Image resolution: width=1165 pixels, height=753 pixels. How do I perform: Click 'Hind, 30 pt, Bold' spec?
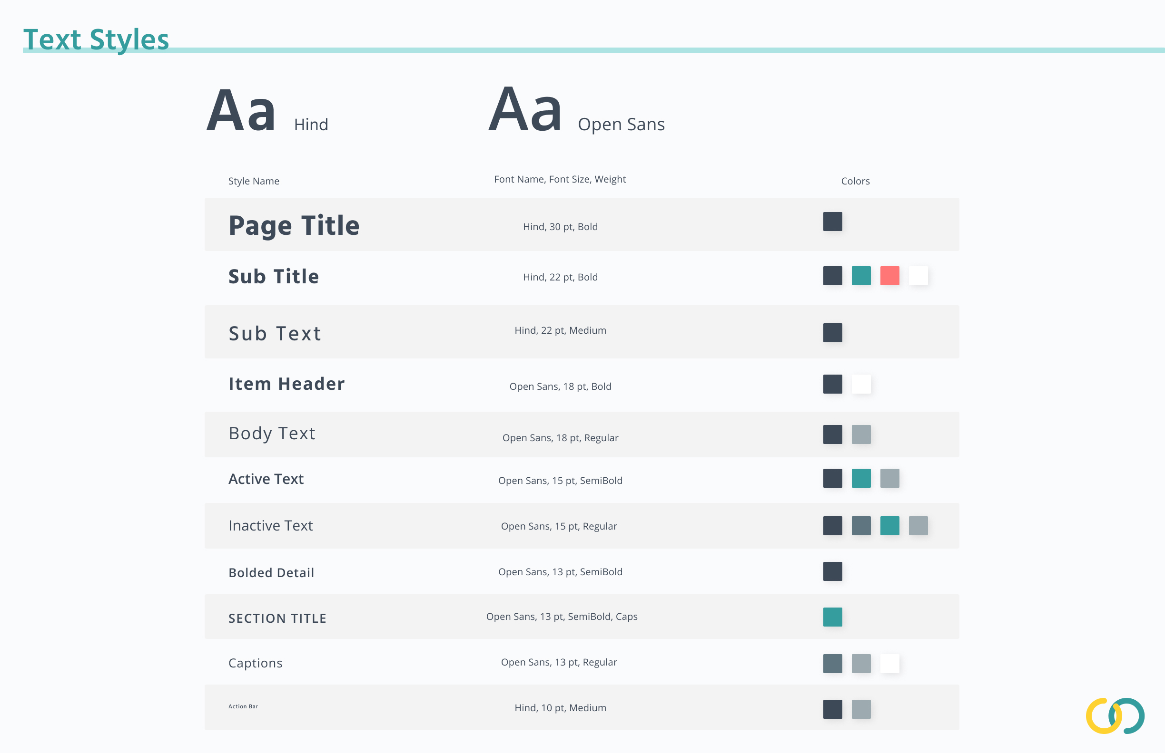coord(561,227)
